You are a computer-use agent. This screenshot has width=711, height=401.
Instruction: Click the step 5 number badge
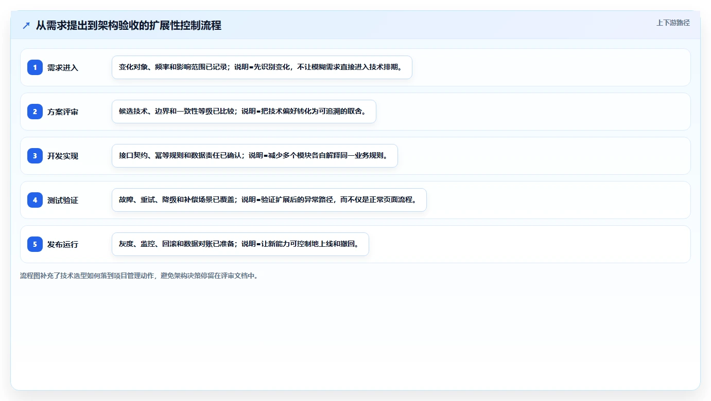point(35,244)
